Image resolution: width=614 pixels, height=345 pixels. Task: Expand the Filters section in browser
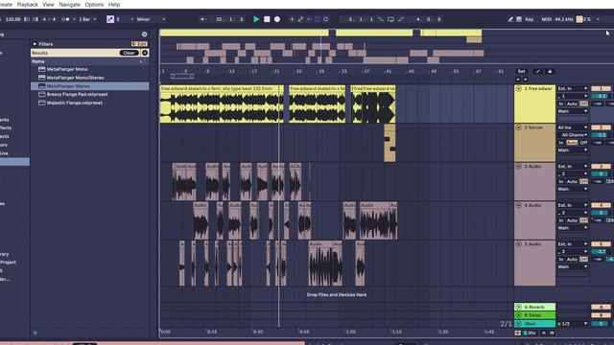pos(35,44)
